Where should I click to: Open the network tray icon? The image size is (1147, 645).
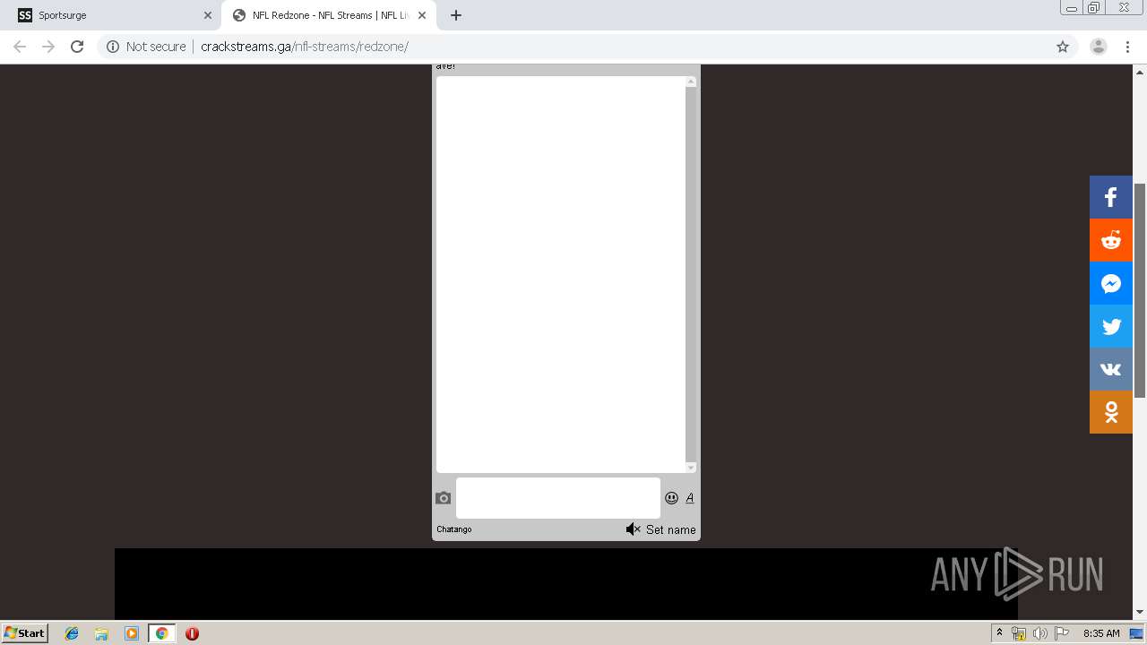click(x=1019, y=633)
